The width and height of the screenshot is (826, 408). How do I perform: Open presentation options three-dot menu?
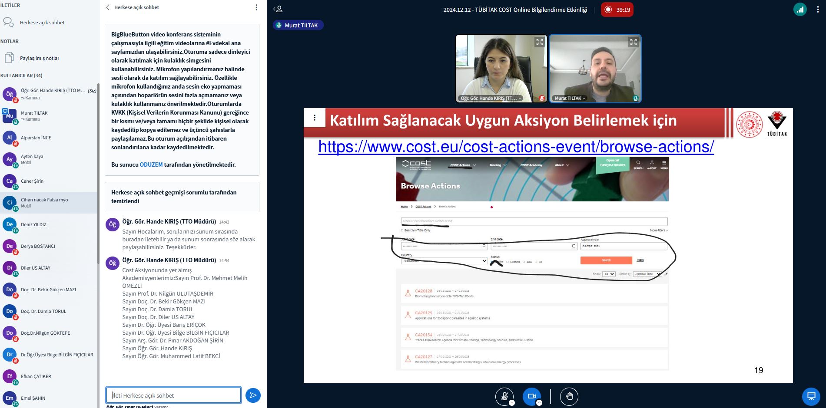[315, 118]
